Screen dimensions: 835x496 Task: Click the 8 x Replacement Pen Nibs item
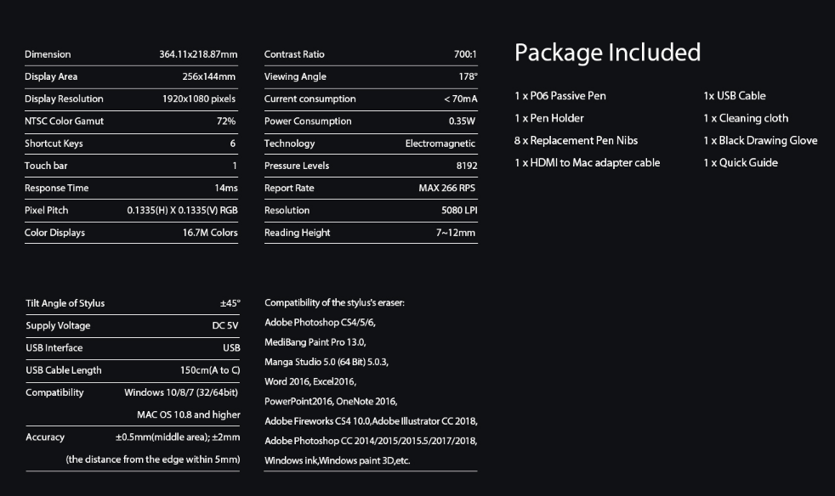point(576,140)
